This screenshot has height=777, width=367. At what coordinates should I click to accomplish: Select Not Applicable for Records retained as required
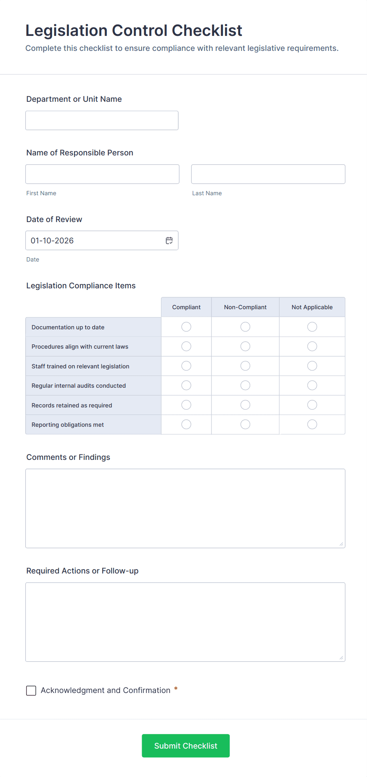(312, 405)
